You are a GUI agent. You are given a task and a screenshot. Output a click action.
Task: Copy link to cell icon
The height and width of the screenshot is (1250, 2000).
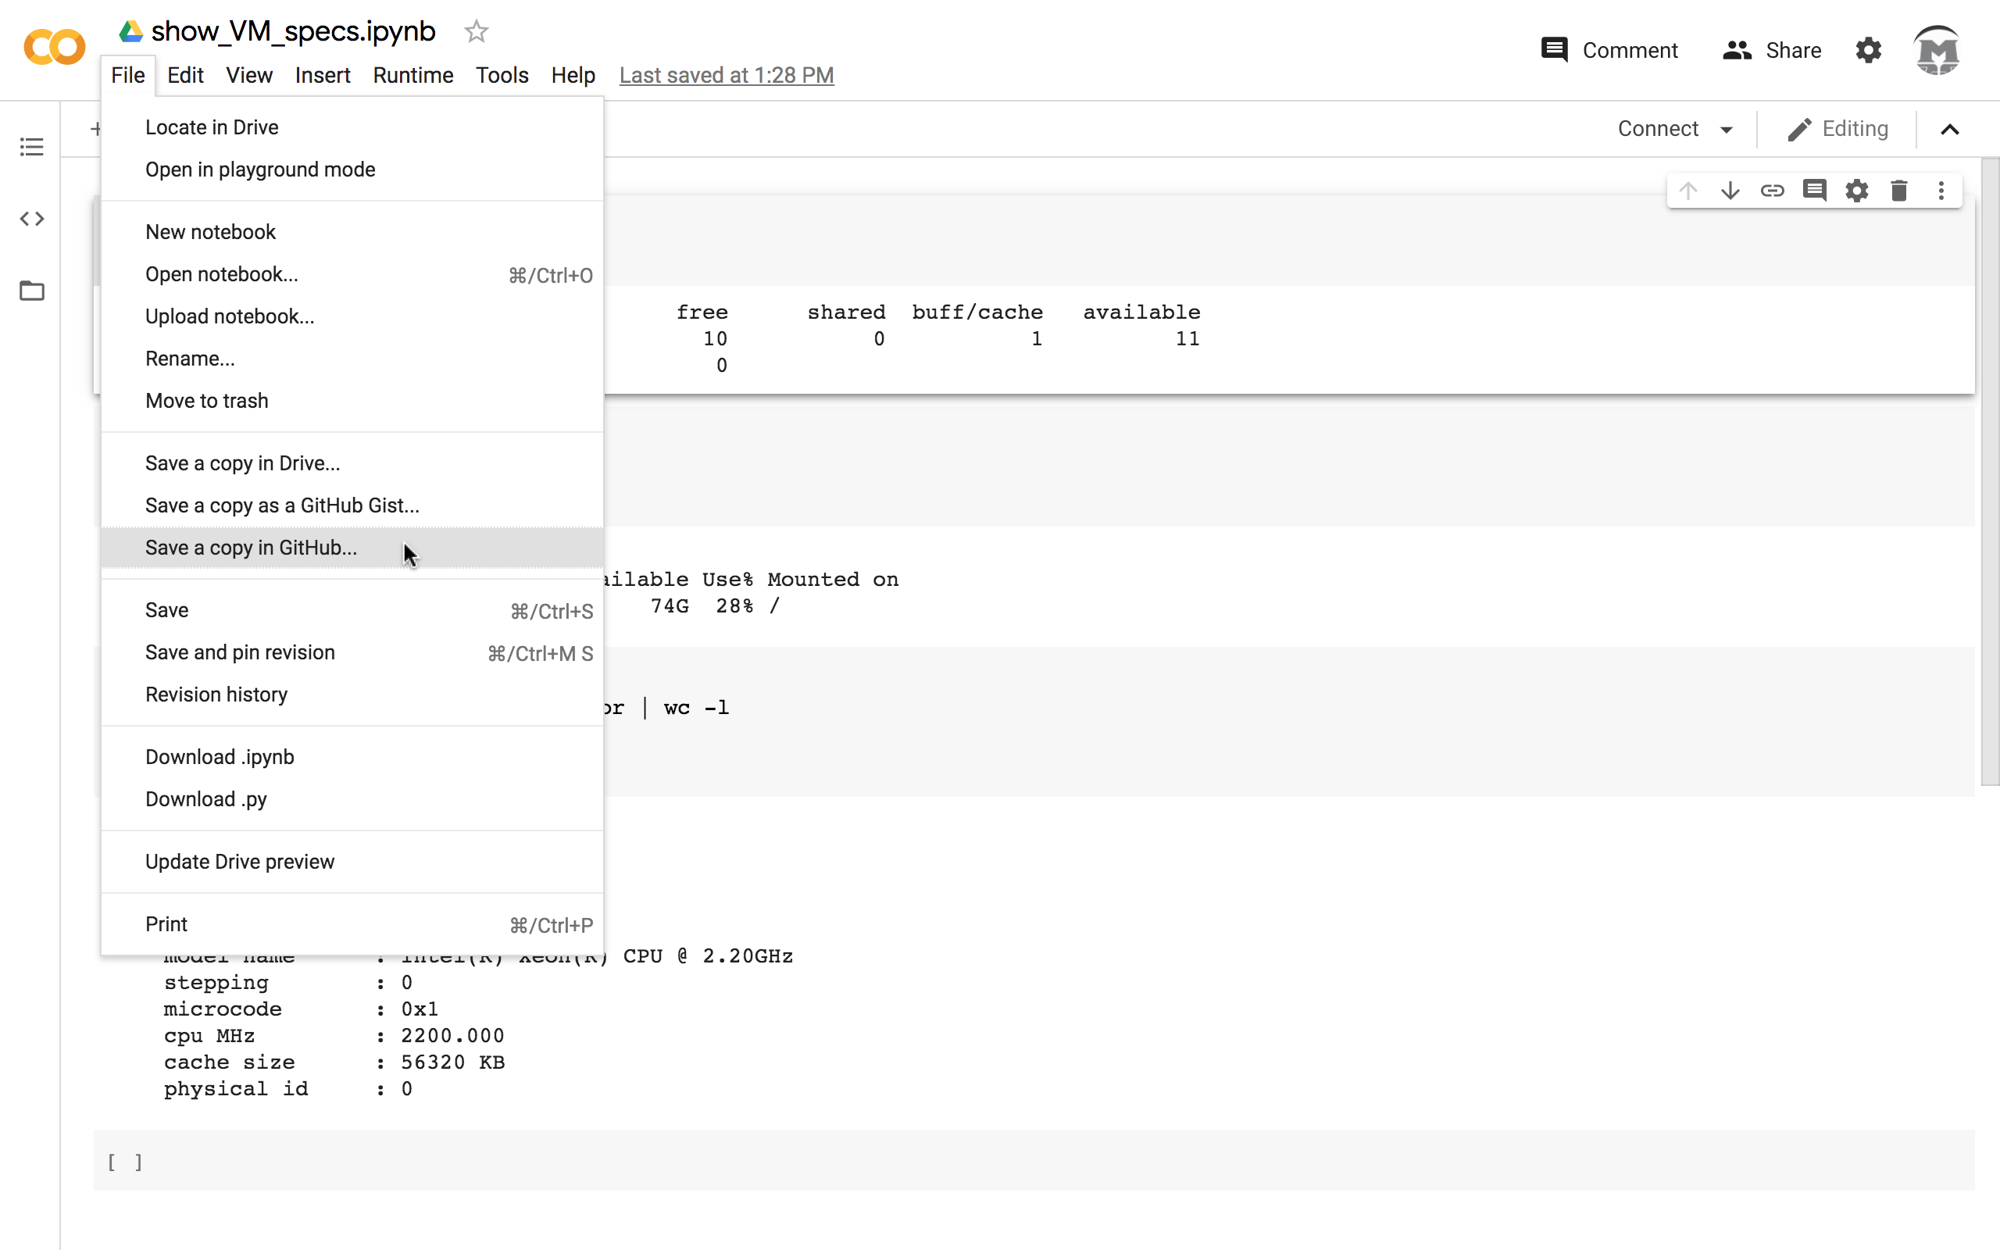click(1772, 191)
